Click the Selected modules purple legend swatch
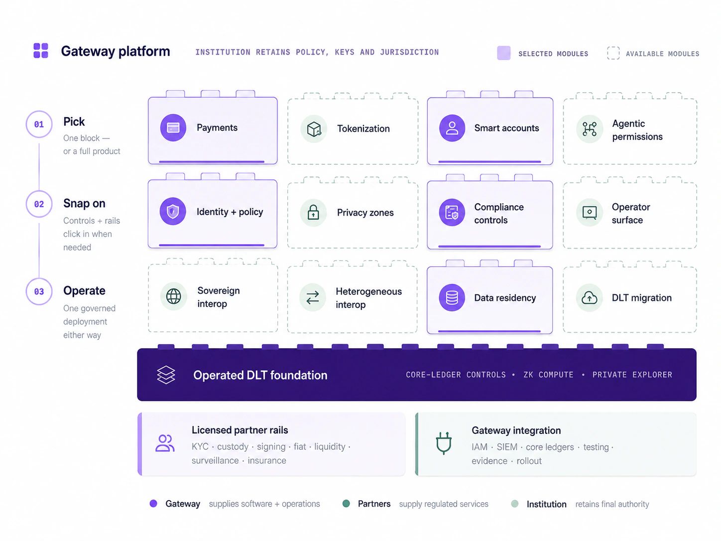The width and height of the screenshot is (721, 541). [504, 53]
